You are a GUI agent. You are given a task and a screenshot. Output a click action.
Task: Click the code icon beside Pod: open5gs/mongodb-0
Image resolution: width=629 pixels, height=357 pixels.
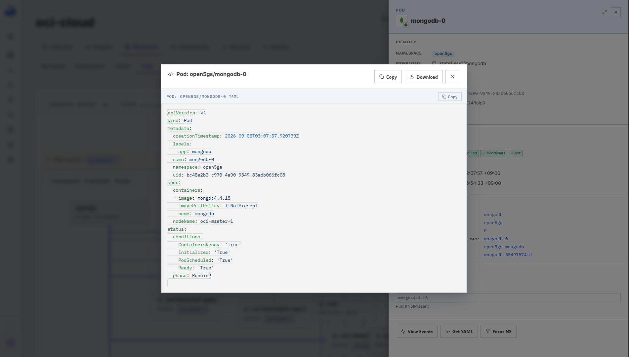click(x=171, y=74)
